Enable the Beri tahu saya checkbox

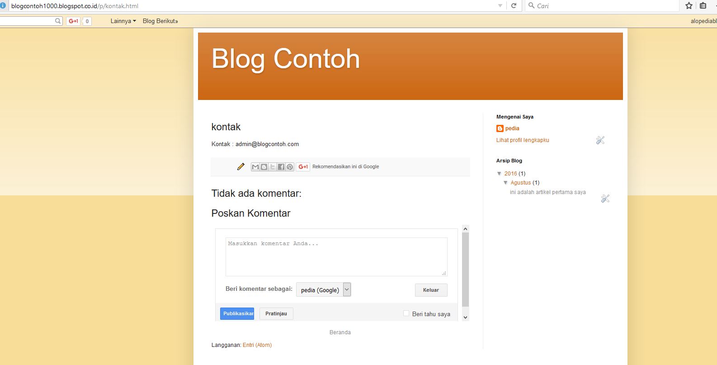[406, 313]
